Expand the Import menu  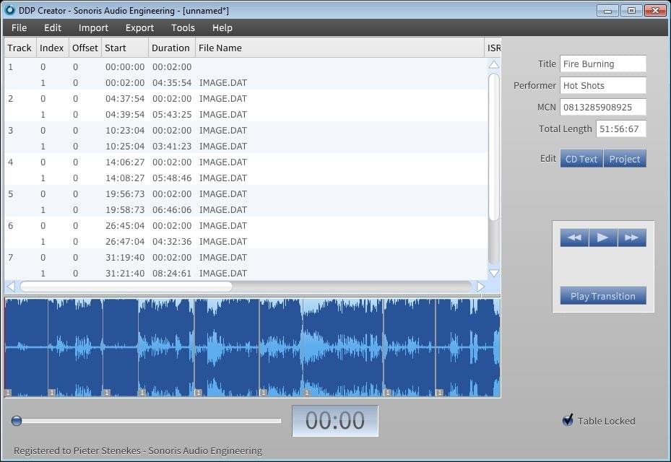(x=93, y=27)
